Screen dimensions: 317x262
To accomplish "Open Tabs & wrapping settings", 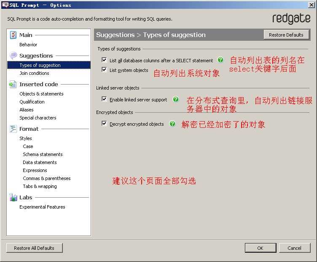I will click(x=40, y=186).
